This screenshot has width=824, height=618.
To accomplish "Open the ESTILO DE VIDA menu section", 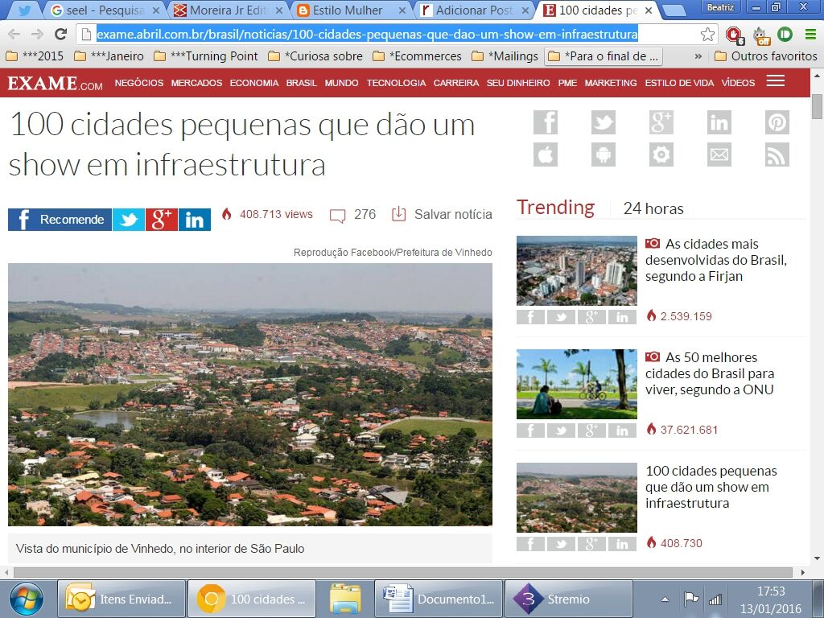I will 679,83.
